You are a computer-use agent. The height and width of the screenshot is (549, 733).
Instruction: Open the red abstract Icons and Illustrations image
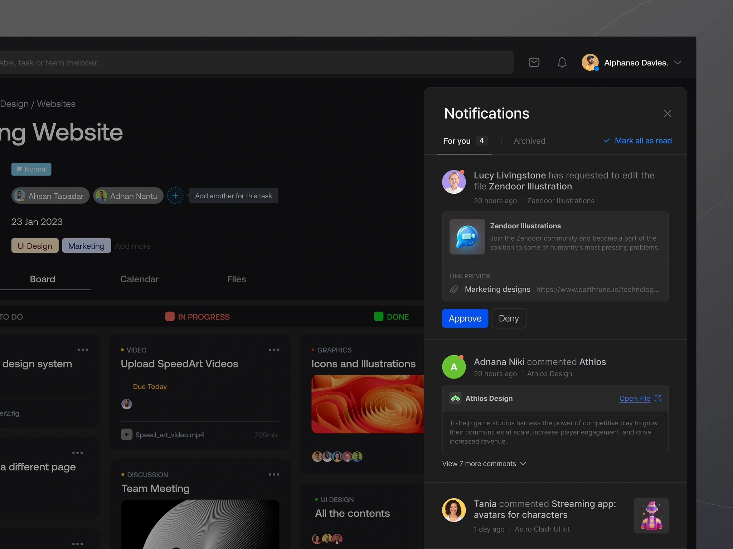pyautogui.click(x=368, y=404)
